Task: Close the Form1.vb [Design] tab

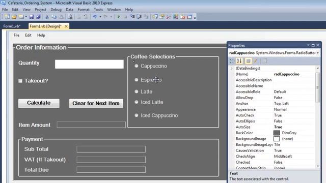Action: coord(66,26)
